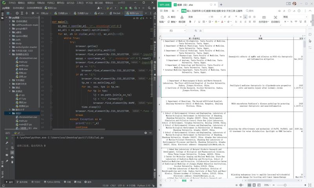
Task: Open a new WPS tab with the plus button
Action: 221,4
